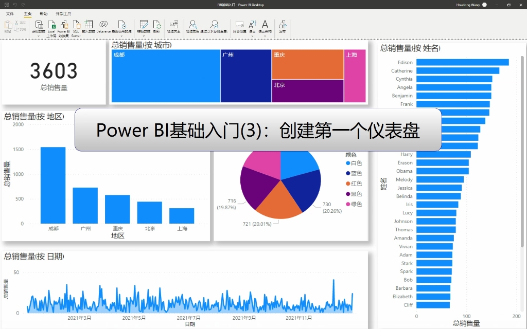Image resolution: width=527 pixels, height=329 pixels.
Task: Choose the SQL Server source icon
Action: (76, 25)
